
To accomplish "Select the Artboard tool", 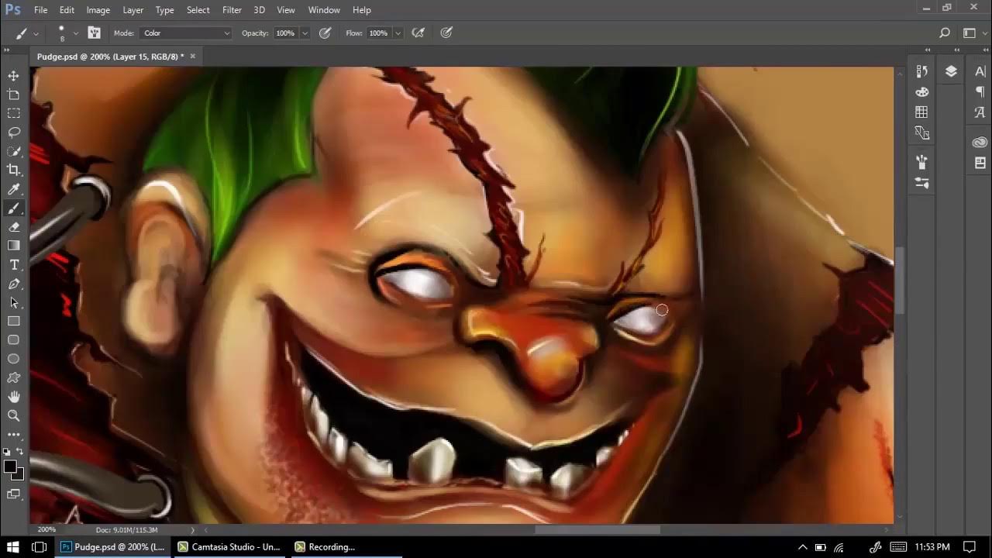I will [x=13, y=95].
